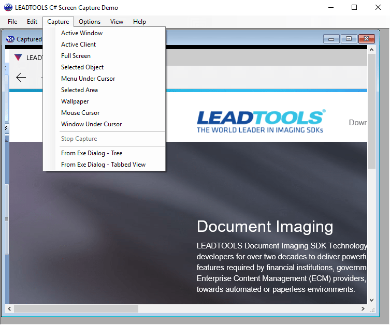
Task: Open the Help menu
Action: click(139, 22)
